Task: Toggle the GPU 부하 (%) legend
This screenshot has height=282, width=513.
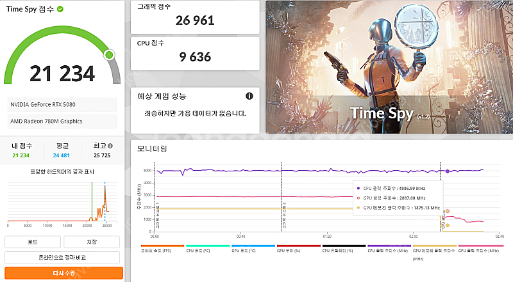Action: (x=299, y=249)
